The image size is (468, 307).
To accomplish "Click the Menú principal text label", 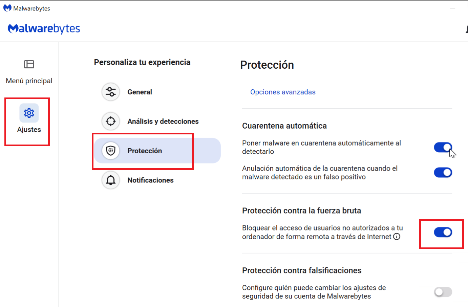I will coord(29,81).
